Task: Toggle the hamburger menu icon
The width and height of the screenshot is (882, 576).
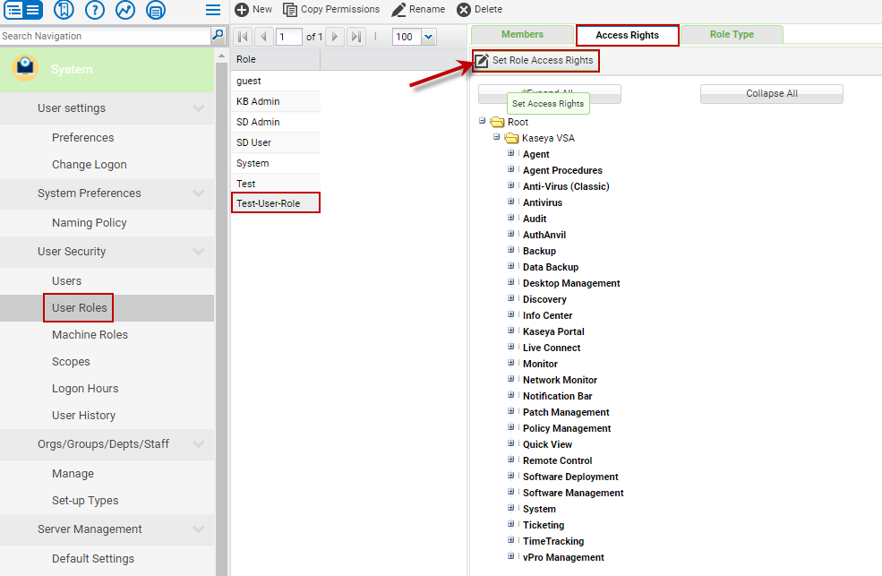Action: pos(212,10)
